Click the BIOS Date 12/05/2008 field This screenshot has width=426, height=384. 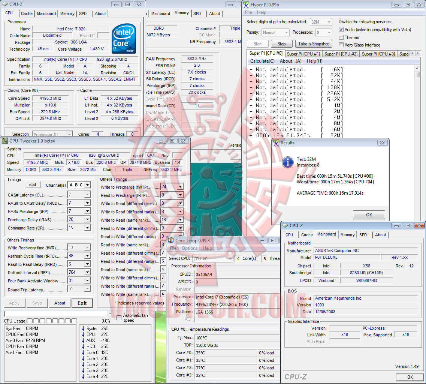(366, 312)
